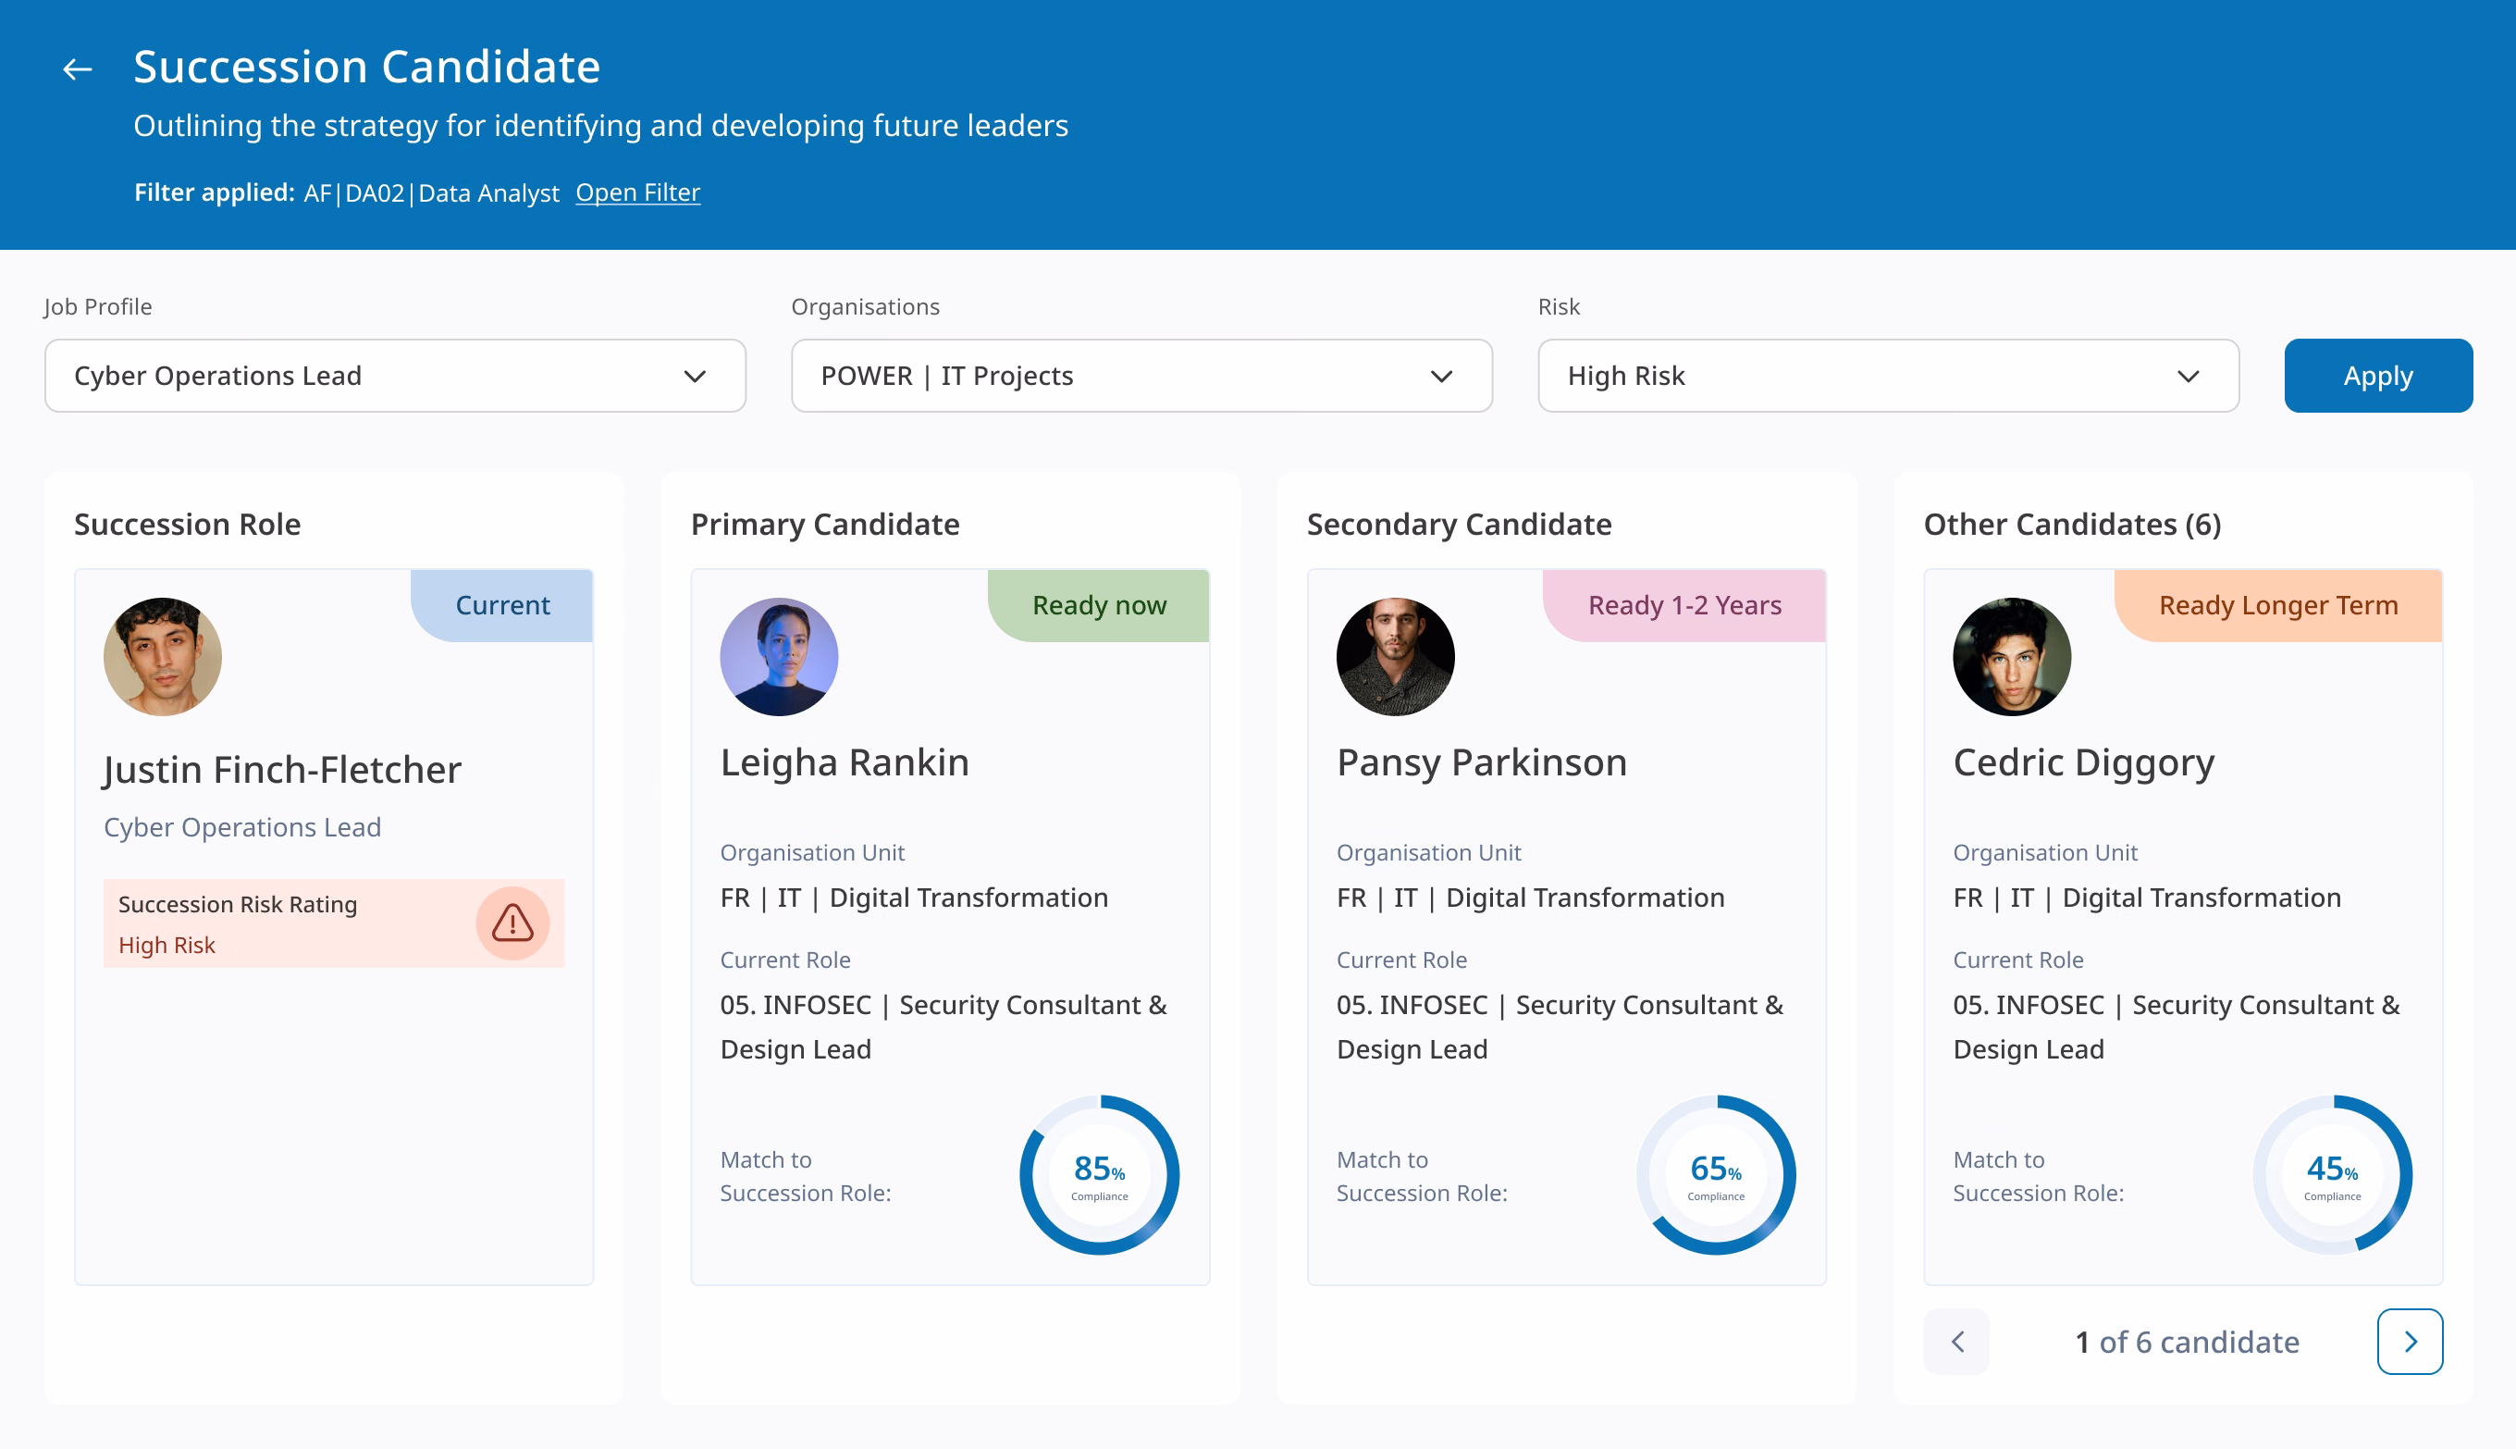This screenshot has width=2516, height=1449.
Task: Select the name Justin Finch-Fletcher
Action: coord(282,769)
